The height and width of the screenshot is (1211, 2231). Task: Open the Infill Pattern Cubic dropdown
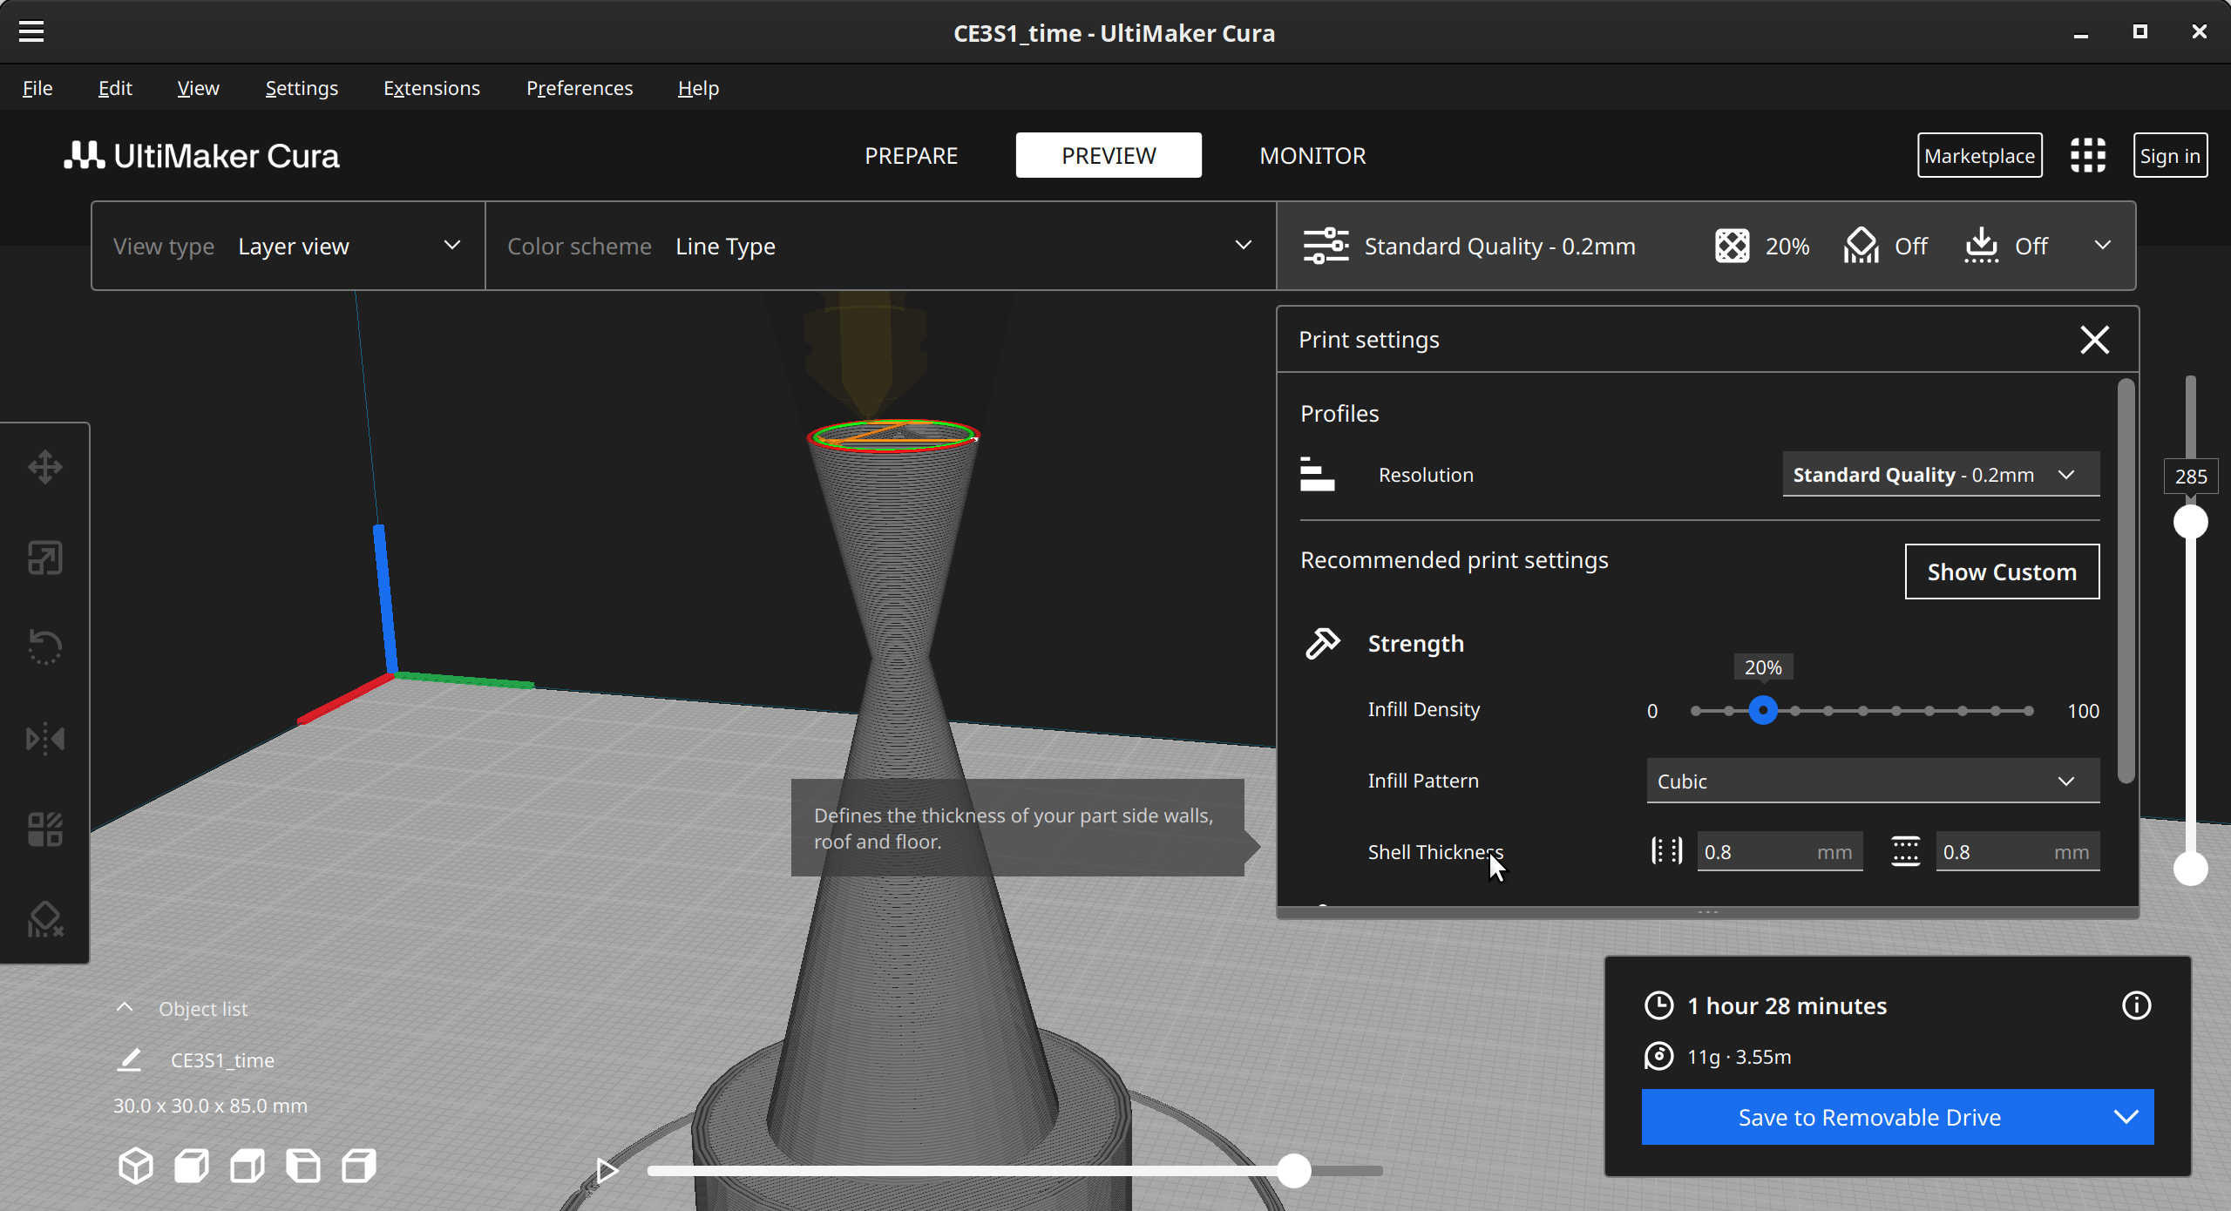tap(1872, 781)
